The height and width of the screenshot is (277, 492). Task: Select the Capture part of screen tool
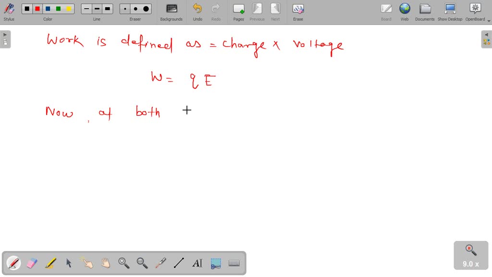[x=215, y=263]
